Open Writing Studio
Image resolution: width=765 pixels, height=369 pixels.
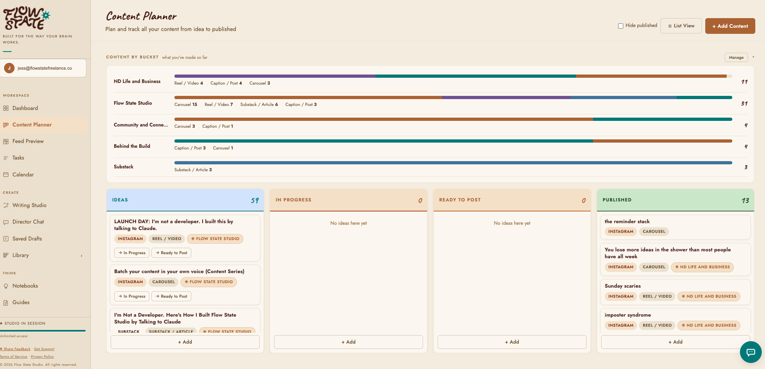(x=44, y=205)
